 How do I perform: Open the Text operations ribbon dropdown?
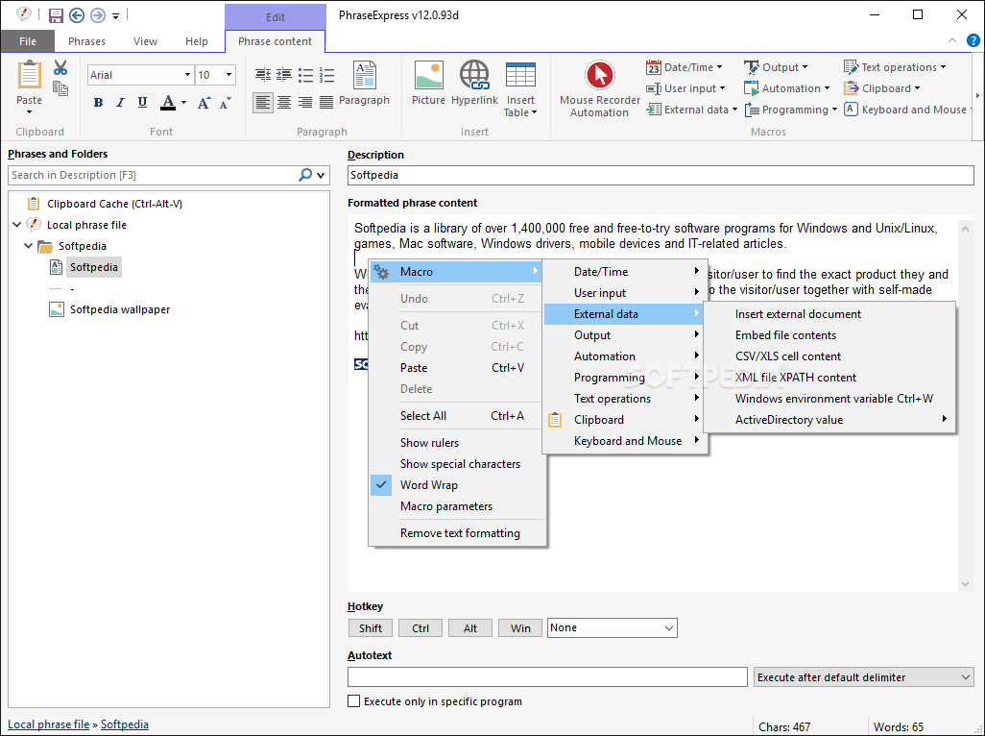tap(895, 67)
